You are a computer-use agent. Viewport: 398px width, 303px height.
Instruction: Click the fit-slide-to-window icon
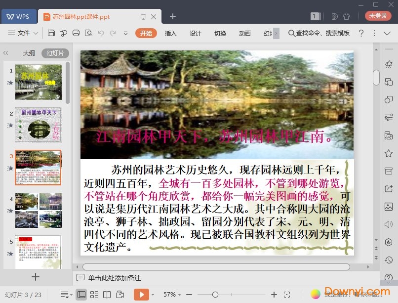pos(287,295)
